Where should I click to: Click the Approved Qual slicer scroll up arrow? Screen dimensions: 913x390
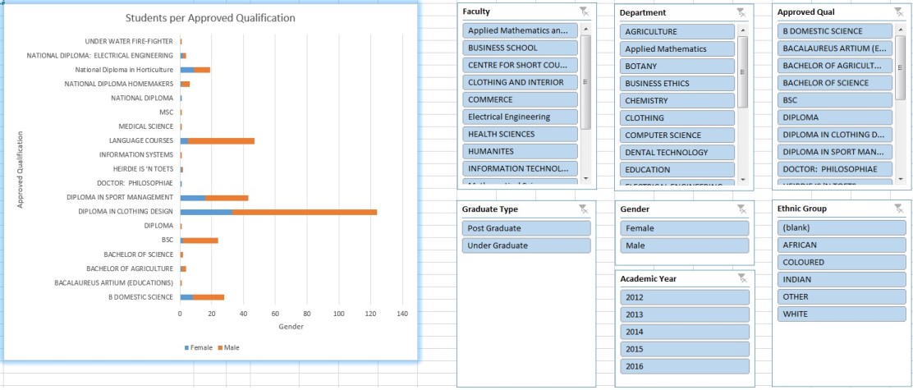tap(901, 30)
